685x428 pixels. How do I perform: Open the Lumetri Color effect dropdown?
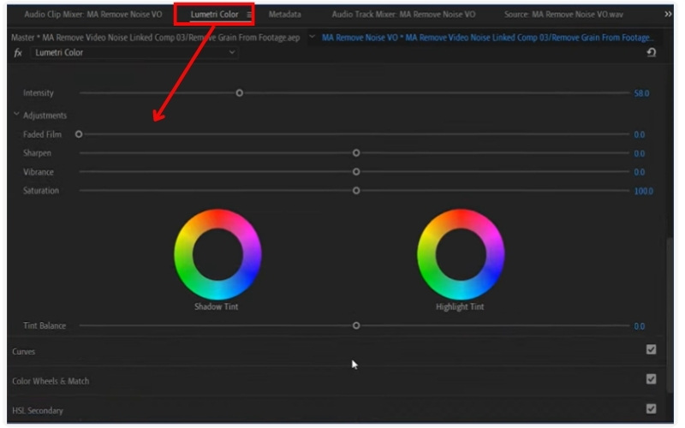(232, 53)
